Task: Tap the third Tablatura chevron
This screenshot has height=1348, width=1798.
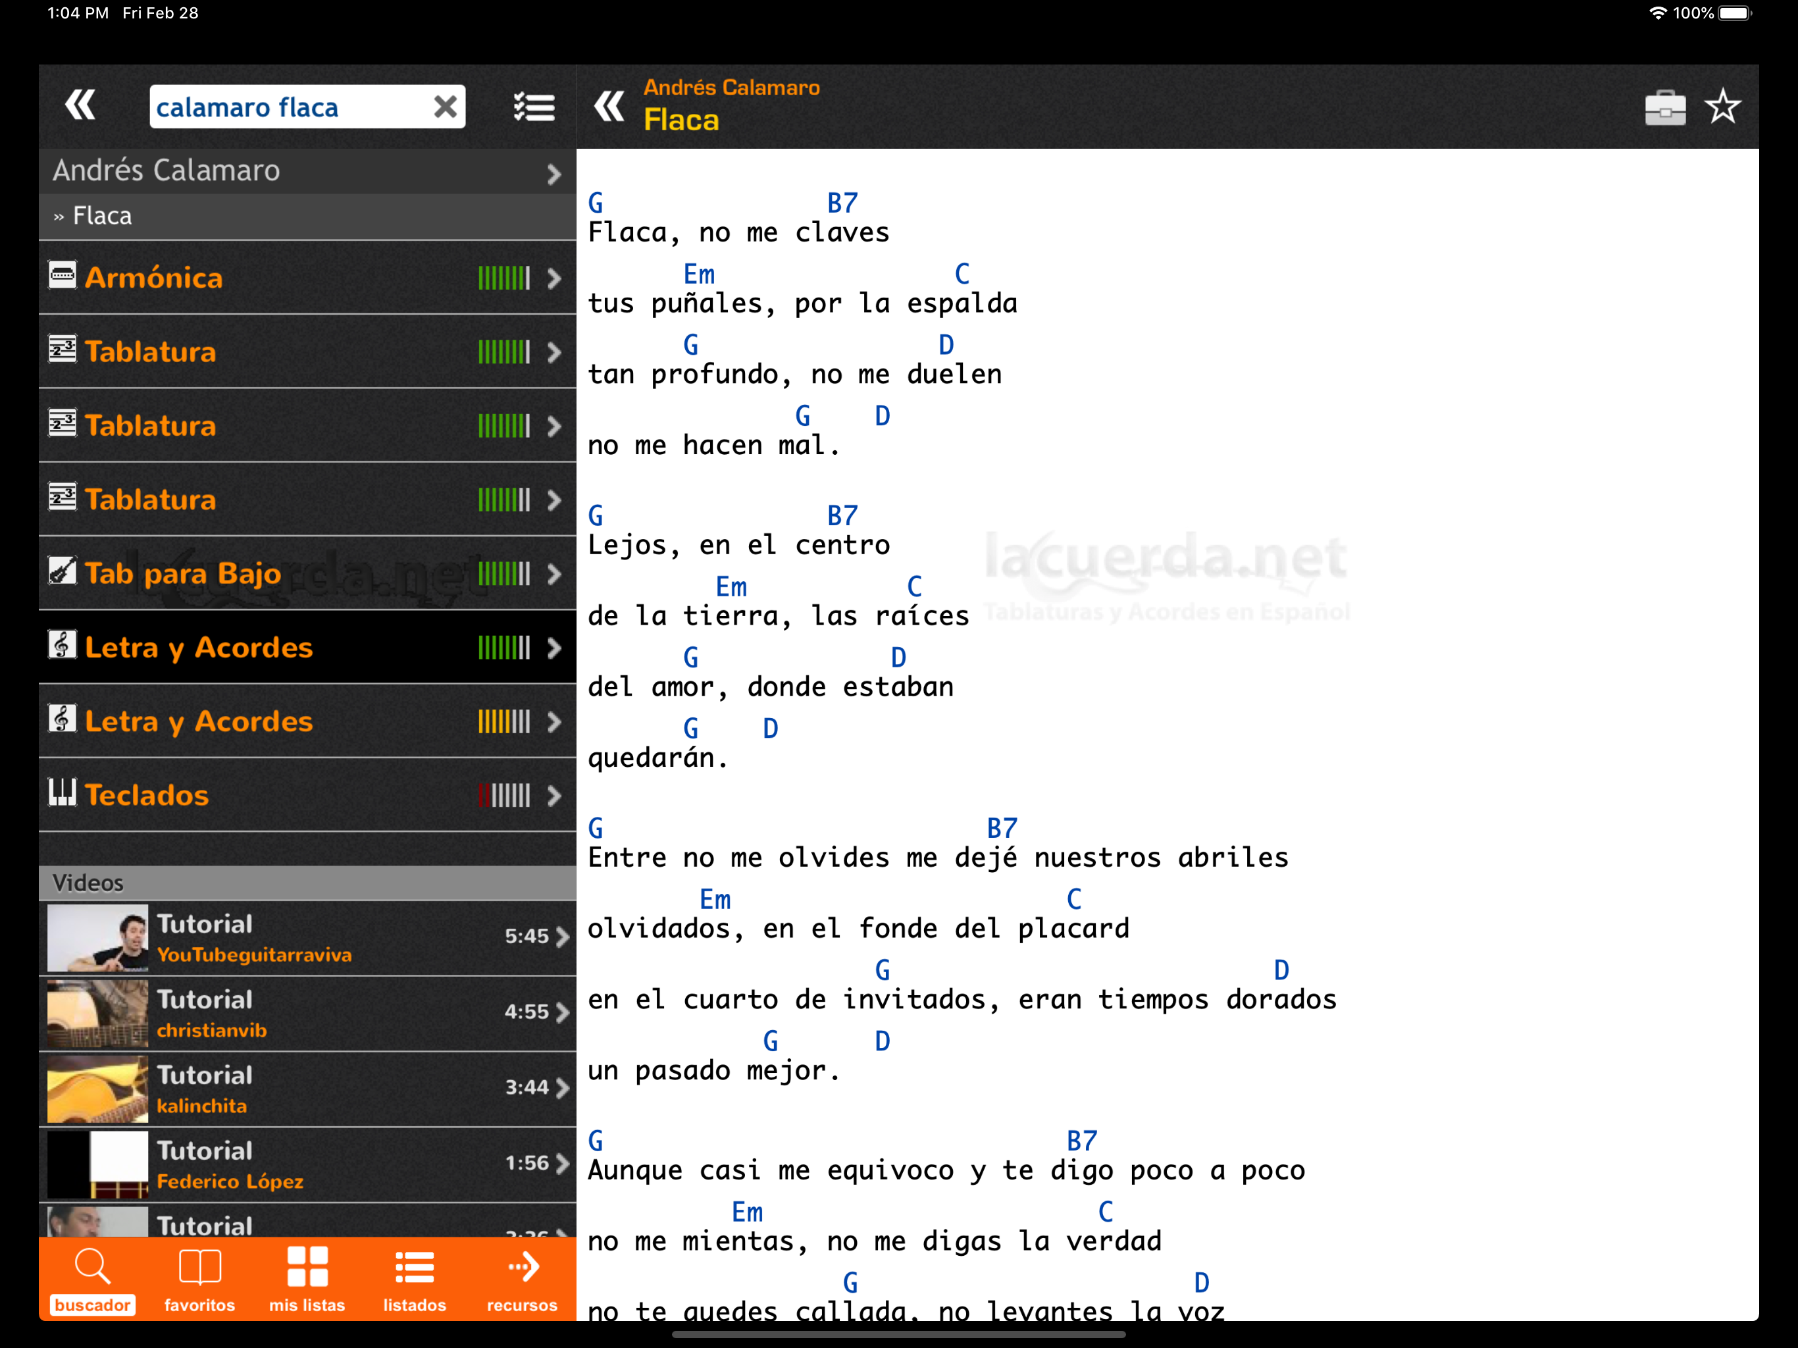Action: click(x=554, y=500)
